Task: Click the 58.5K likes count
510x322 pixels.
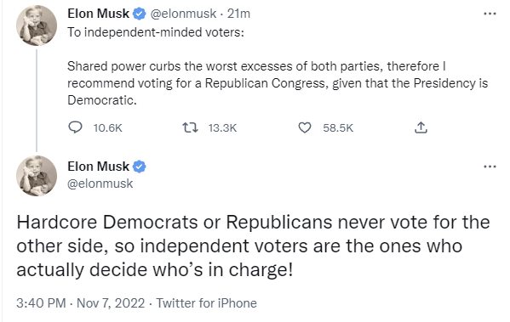Action: tap(338, 128)
